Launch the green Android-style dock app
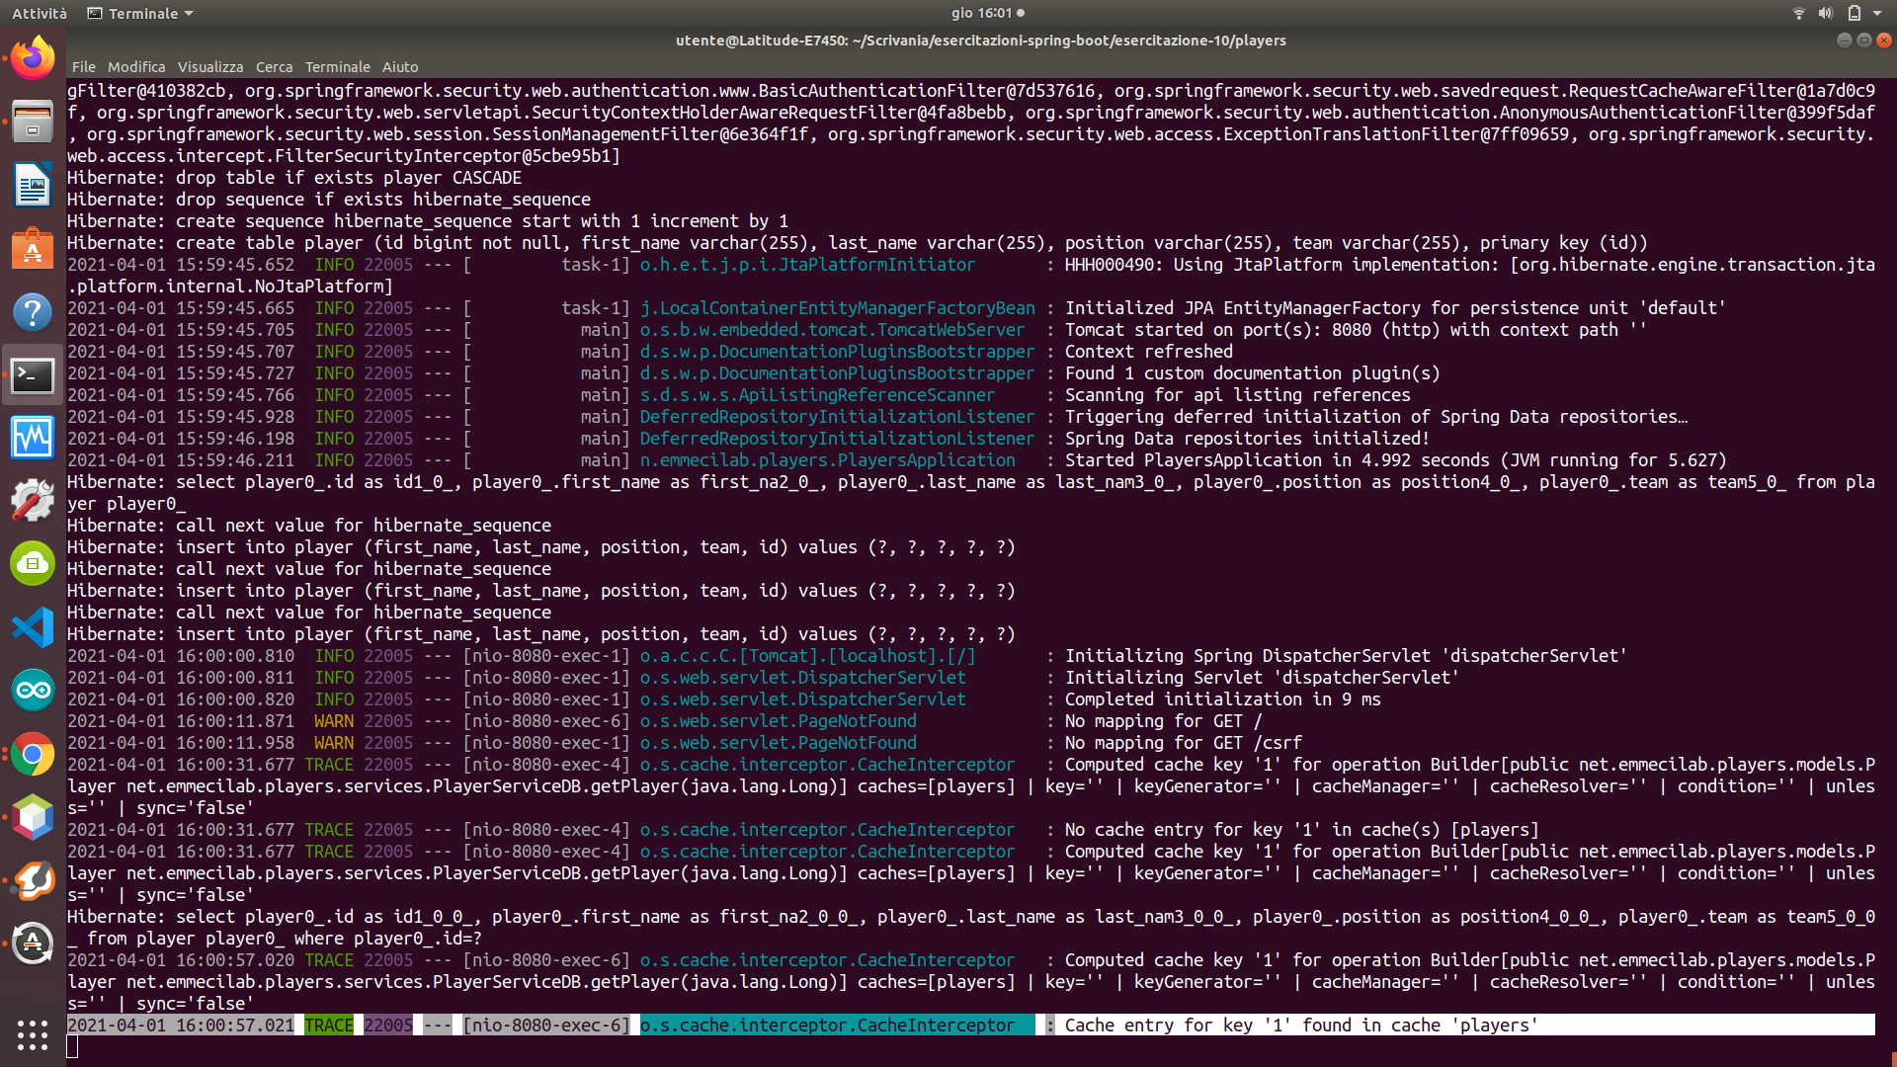 (x=33, y=564)
